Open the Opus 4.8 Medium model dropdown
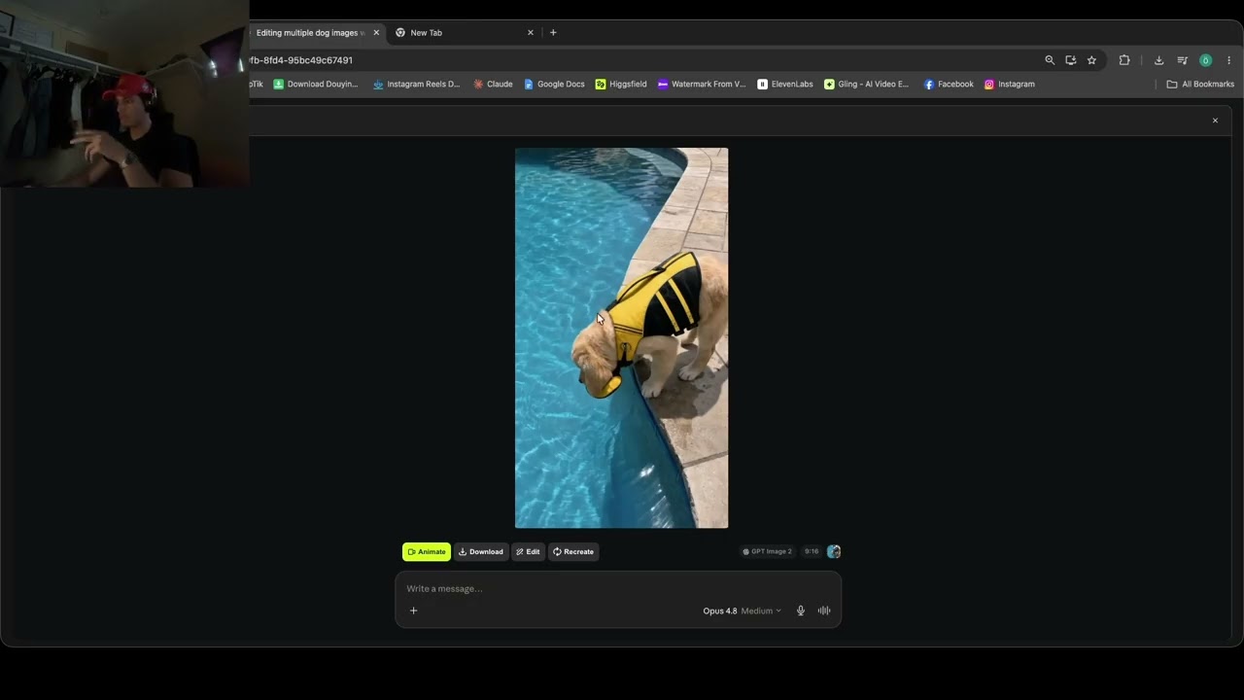1244x700 pixels. pos(742,611)
